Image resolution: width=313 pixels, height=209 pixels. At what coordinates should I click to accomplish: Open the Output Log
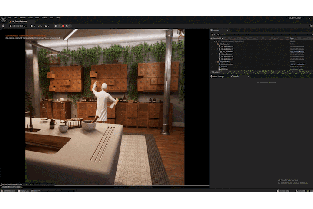pyautogui.click(x=23, y=191)
